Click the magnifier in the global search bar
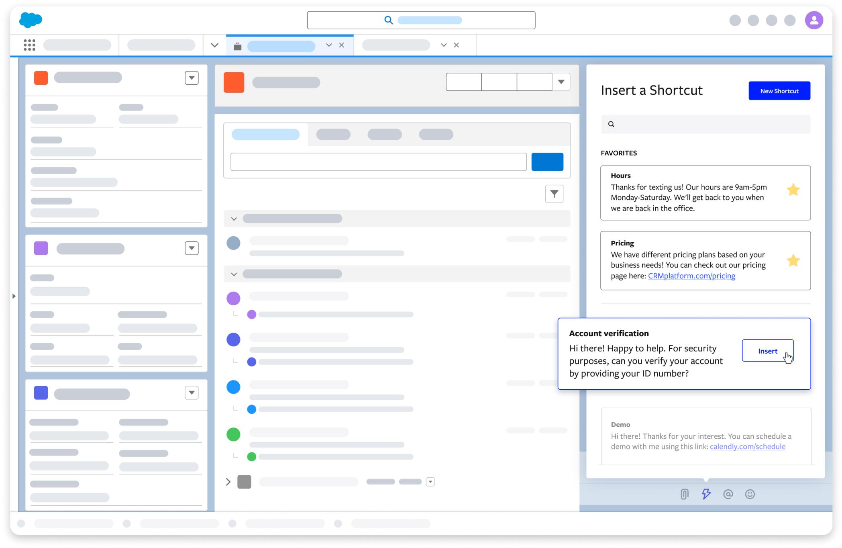The image size is (842, 548). click(x=388, y=20)
